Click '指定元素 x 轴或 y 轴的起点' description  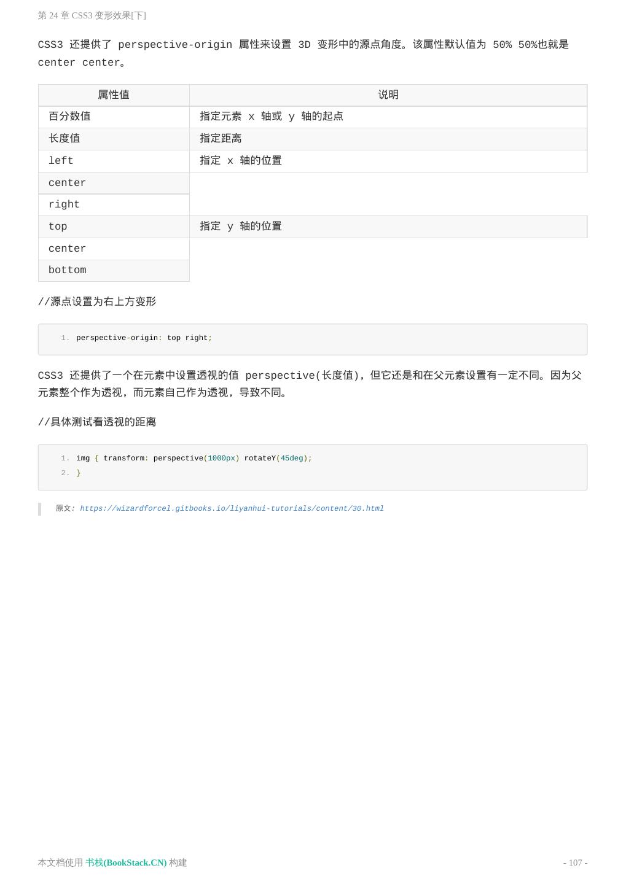[388, 117]
